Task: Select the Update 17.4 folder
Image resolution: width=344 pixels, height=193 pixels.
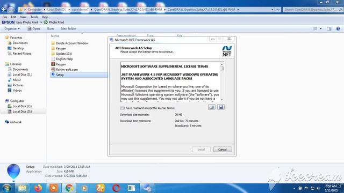Action: tap(63, 54)
